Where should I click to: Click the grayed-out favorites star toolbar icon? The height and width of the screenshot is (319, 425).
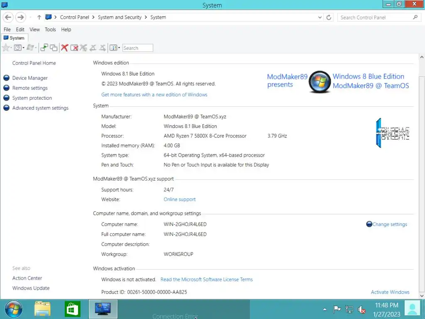pos(5,48)
